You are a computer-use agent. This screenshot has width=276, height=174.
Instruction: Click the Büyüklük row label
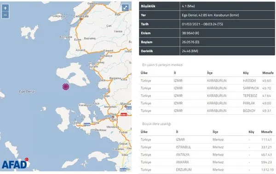148,6
